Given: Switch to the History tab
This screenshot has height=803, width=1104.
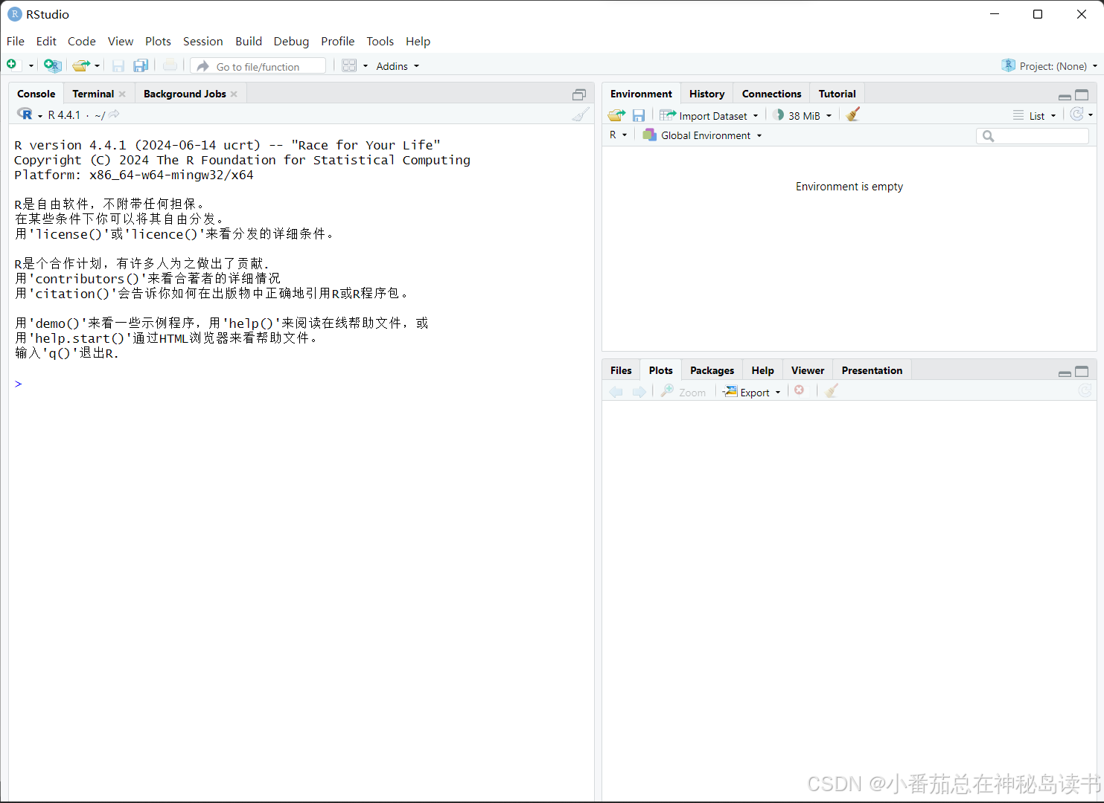Looking at the screenshot, I should pyautogui.click(x=706, y=93).
